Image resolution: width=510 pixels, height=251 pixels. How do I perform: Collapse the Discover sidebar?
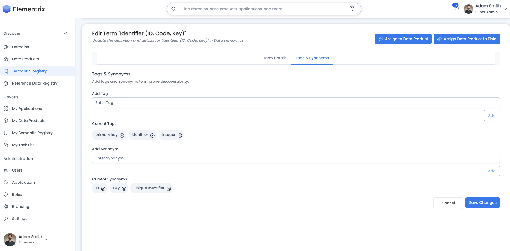[x=65, y=33]
